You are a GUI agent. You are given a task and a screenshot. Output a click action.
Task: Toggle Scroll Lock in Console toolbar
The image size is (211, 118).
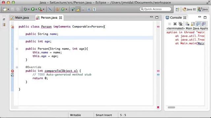tap(193, 24)
